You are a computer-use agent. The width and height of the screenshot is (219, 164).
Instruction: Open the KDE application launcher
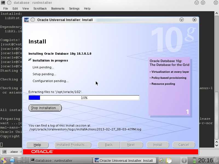[x=4, y=160]
